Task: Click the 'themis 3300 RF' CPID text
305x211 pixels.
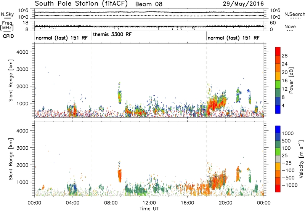Action: point(112,34)
